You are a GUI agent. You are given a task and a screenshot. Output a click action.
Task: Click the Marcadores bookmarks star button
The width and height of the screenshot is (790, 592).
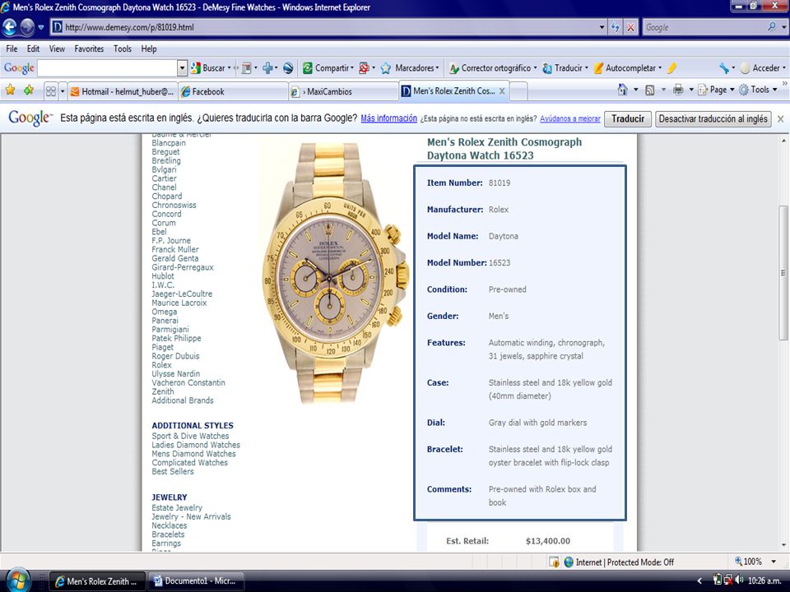tap(410, 68)
